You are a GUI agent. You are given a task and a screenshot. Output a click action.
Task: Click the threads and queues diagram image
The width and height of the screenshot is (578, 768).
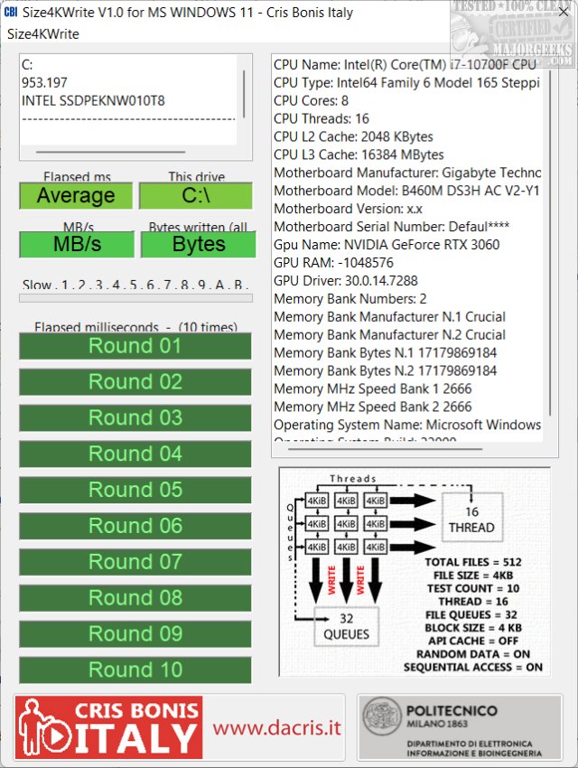[414, 572]
